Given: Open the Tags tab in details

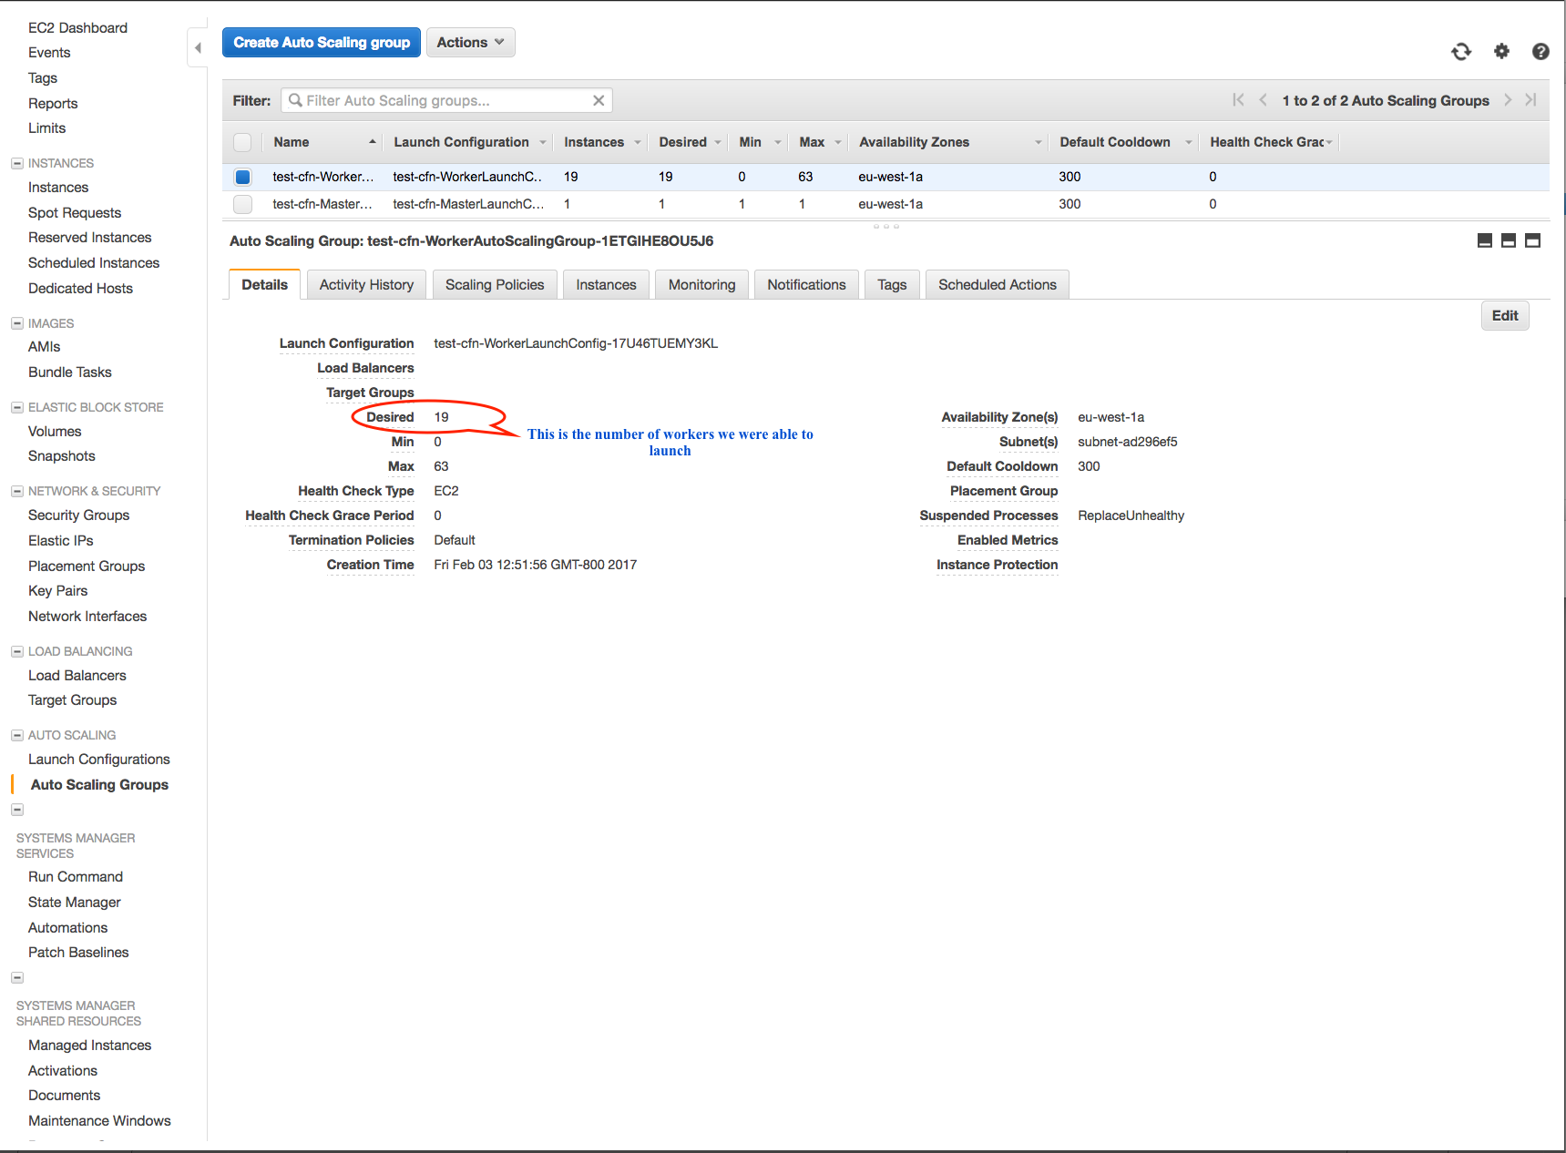Looking at the screenshot, I should 892,284.
